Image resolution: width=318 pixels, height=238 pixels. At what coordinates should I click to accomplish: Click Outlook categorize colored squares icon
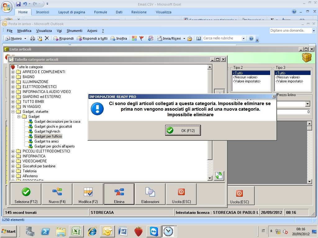click(x=134, y=38)
